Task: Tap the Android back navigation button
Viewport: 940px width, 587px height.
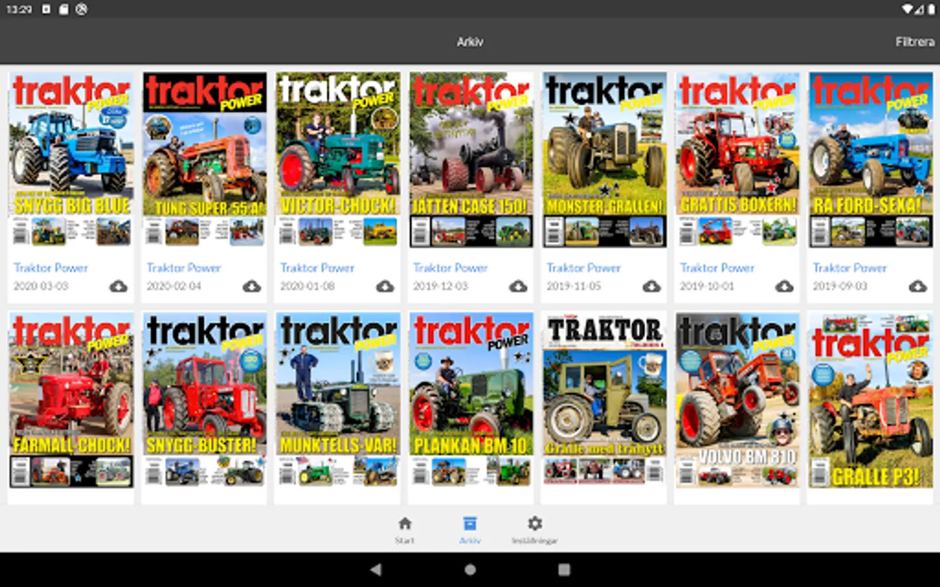Action: [x=376, y=569]
